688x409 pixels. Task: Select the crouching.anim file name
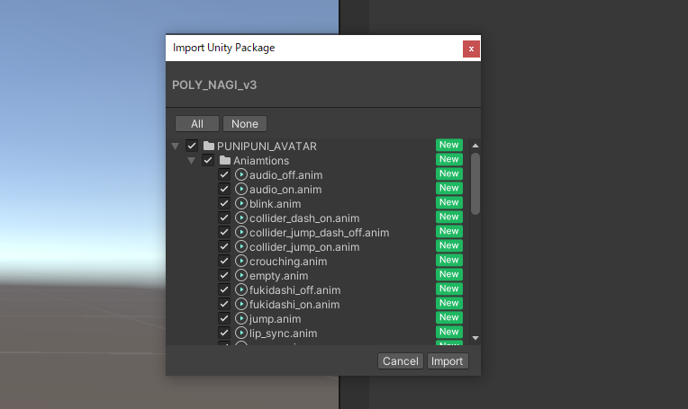[288, 262]
